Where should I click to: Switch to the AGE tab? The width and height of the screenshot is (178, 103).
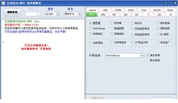[105, 10]
